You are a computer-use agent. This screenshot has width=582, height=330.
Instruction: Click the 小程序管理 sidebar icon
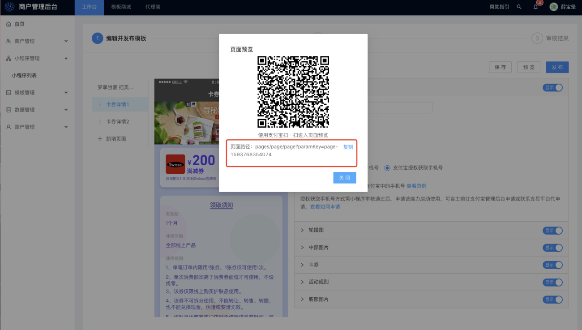[9, 58]
